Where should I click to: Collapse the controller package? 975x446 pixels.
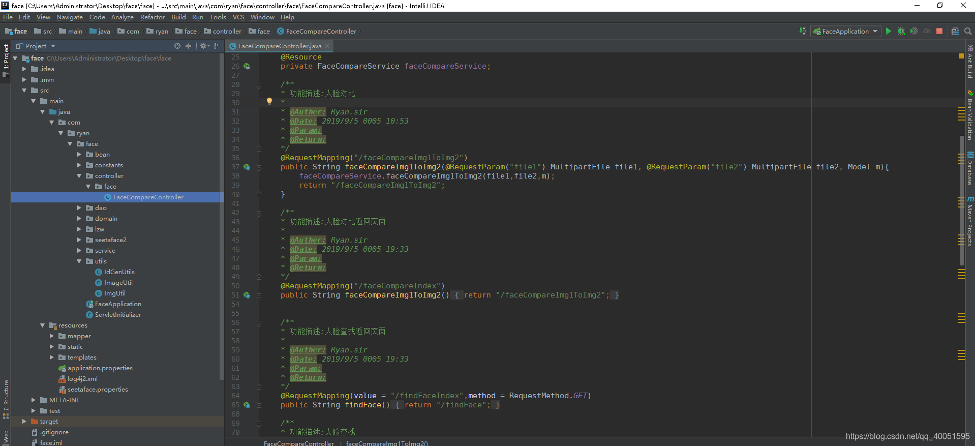click(79, 175)
